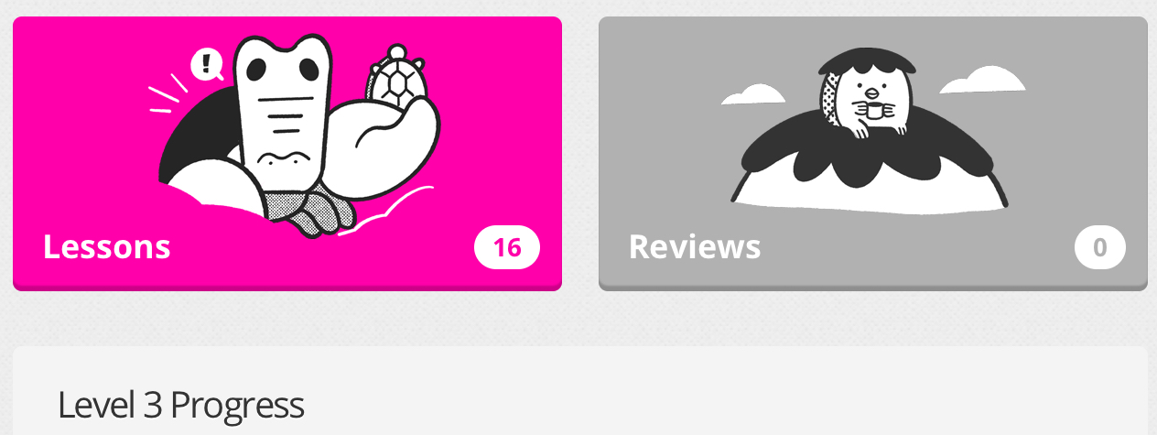Click the motion lines beside speech bubble

click(168, 94)
